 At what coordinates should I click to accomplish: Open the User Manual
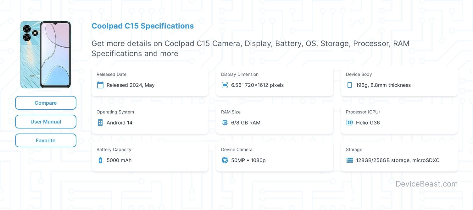46,122
